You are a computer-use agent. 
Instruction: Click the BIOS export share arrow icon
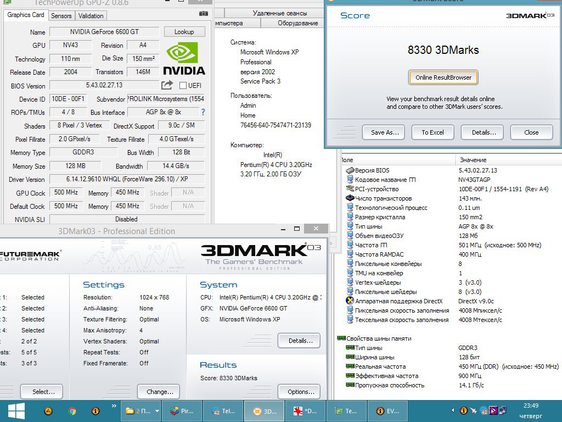pyautogui.click(x=167, y=85)
